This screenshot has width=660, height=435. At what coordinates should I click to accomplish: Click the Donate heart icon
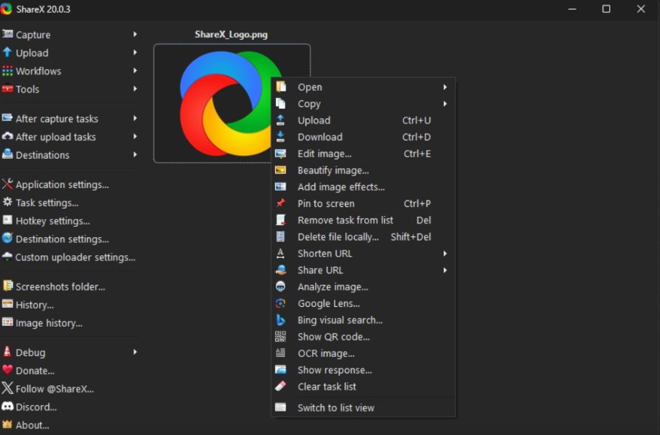[7, 370]
